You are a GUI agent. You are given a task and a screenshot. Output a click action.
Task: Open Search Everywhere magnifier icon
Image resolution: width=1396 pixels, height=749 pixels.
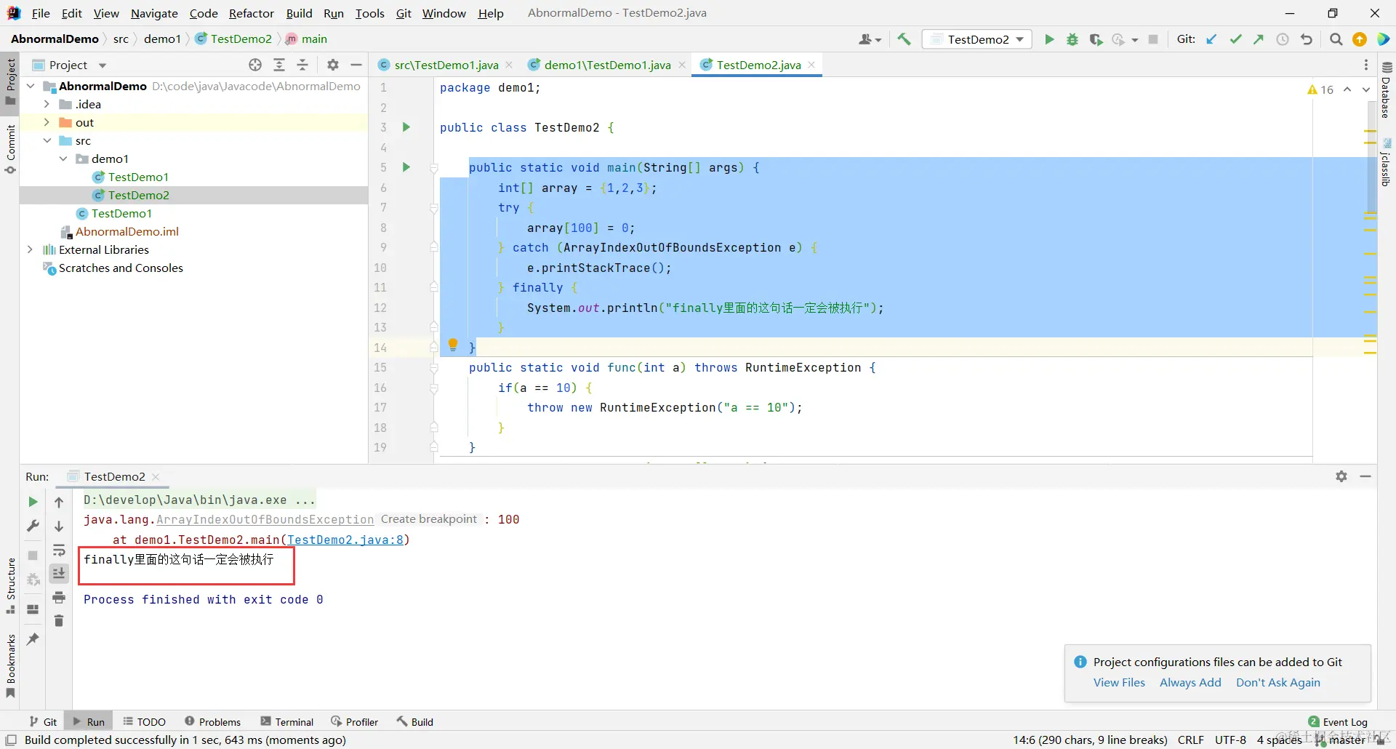tap(1336, 39)
